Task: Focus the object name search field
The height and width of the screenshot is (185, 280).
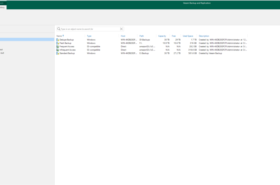Action: pos(90,29)
